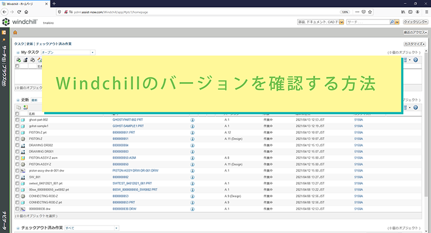Tick checkbox for PISTON-Z.prt row
The height and width of the screenshot is (233, 431).
coord(17,132)
